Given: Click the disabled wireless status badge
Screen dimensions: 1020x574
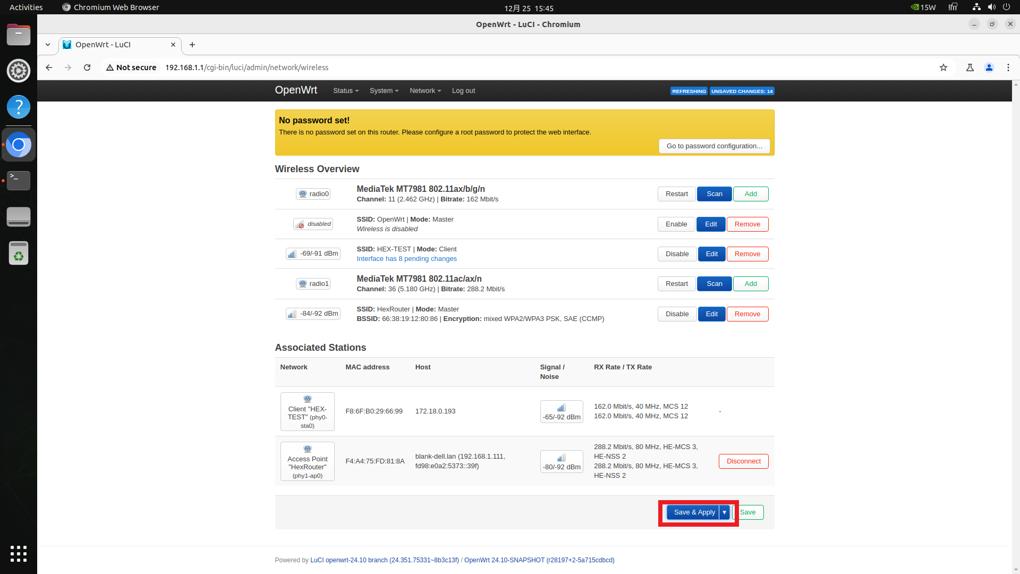Looking at the screenshot, I should click(x=313, y=224).
